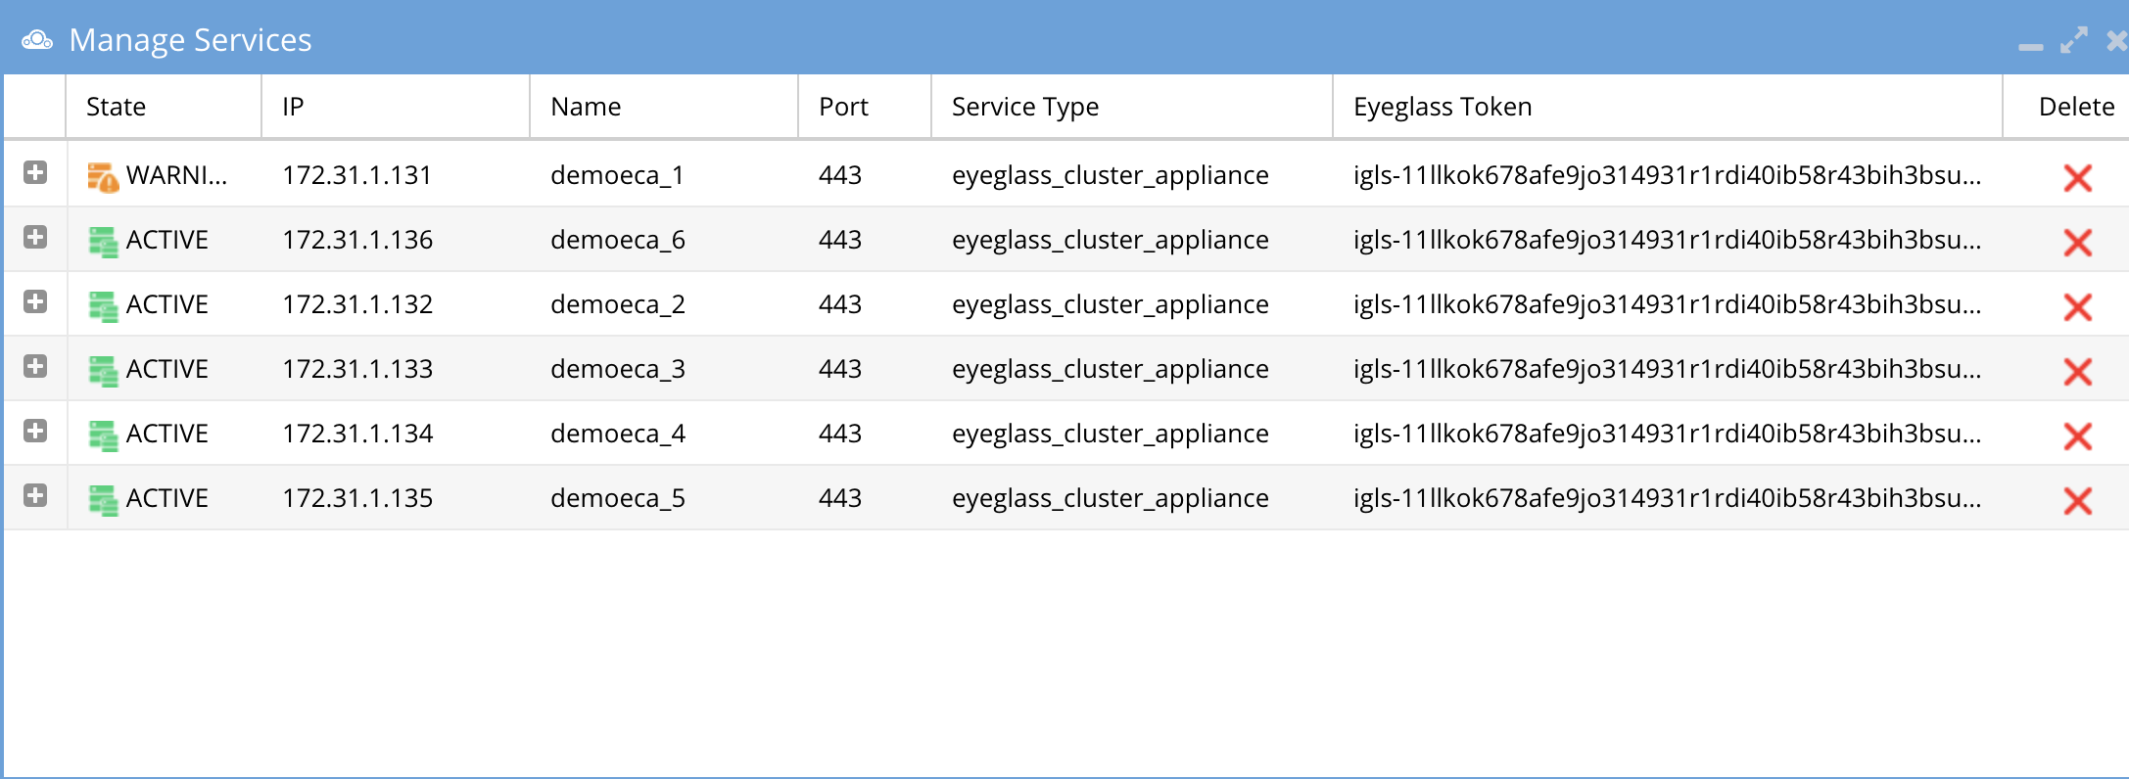Sort by the IP column header
The height and width of the screenshot is (779, 2129).
click(x=396, y=107)
